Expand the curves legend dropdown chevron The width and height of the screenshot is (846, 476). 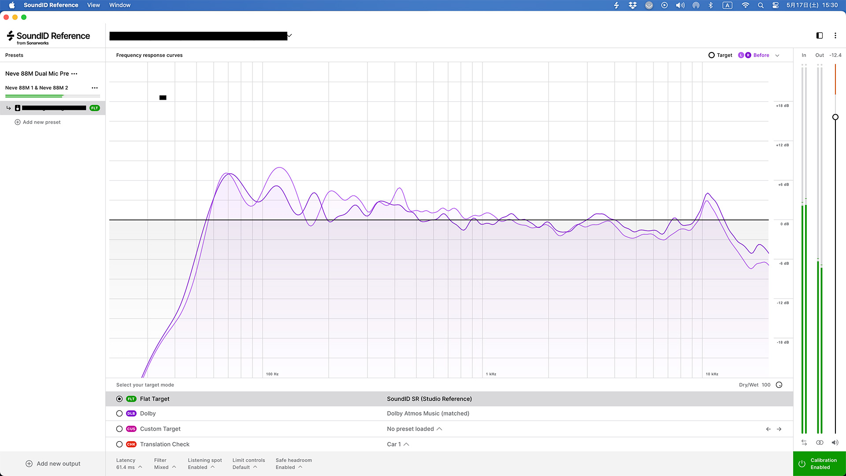[x=777, y=56]
